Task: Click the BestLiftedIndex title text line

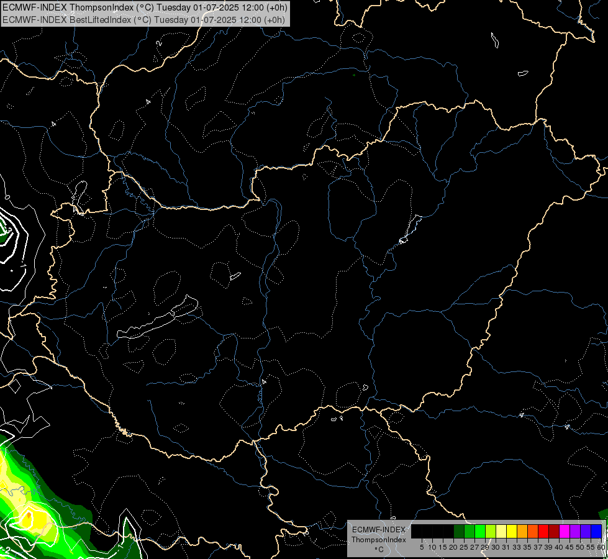Action: 143,20
